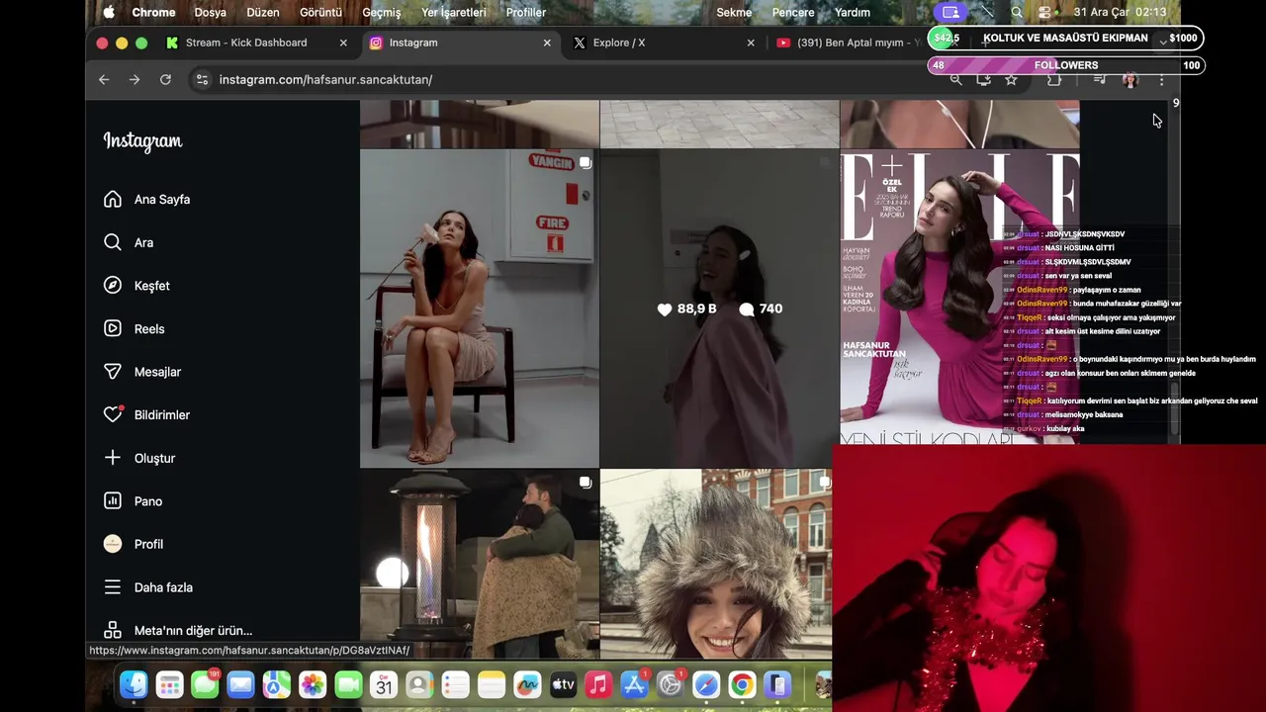The width and height of the screenshot is (1266, 712).
Task: Switch to YouTube Ben Aptal mıyım tab
Action: (849, 43)
